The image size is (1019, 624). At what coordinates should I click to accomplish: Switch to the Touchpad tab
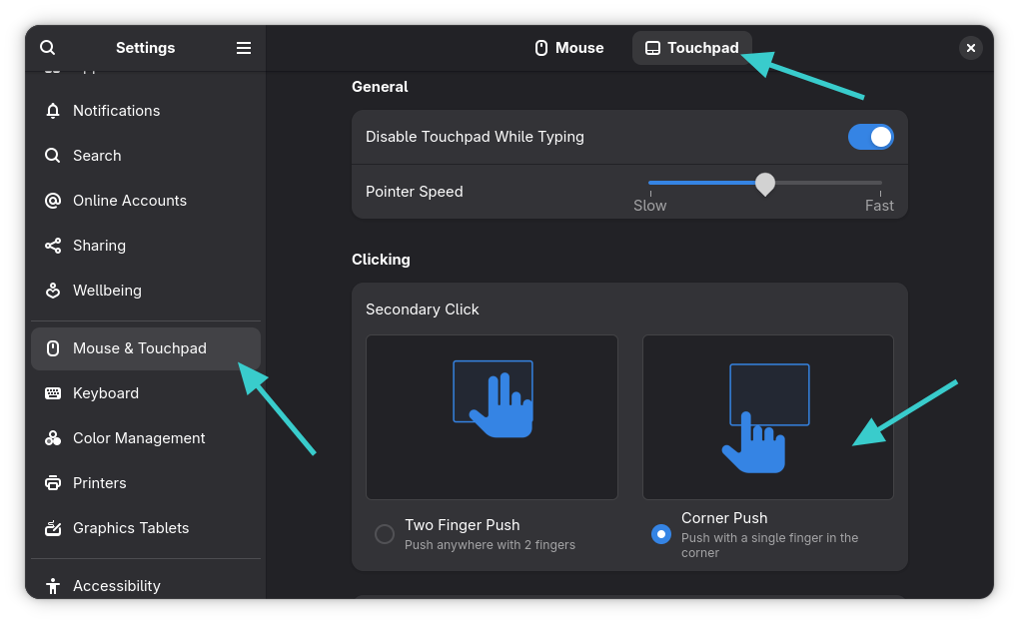[x=692, y=48]
